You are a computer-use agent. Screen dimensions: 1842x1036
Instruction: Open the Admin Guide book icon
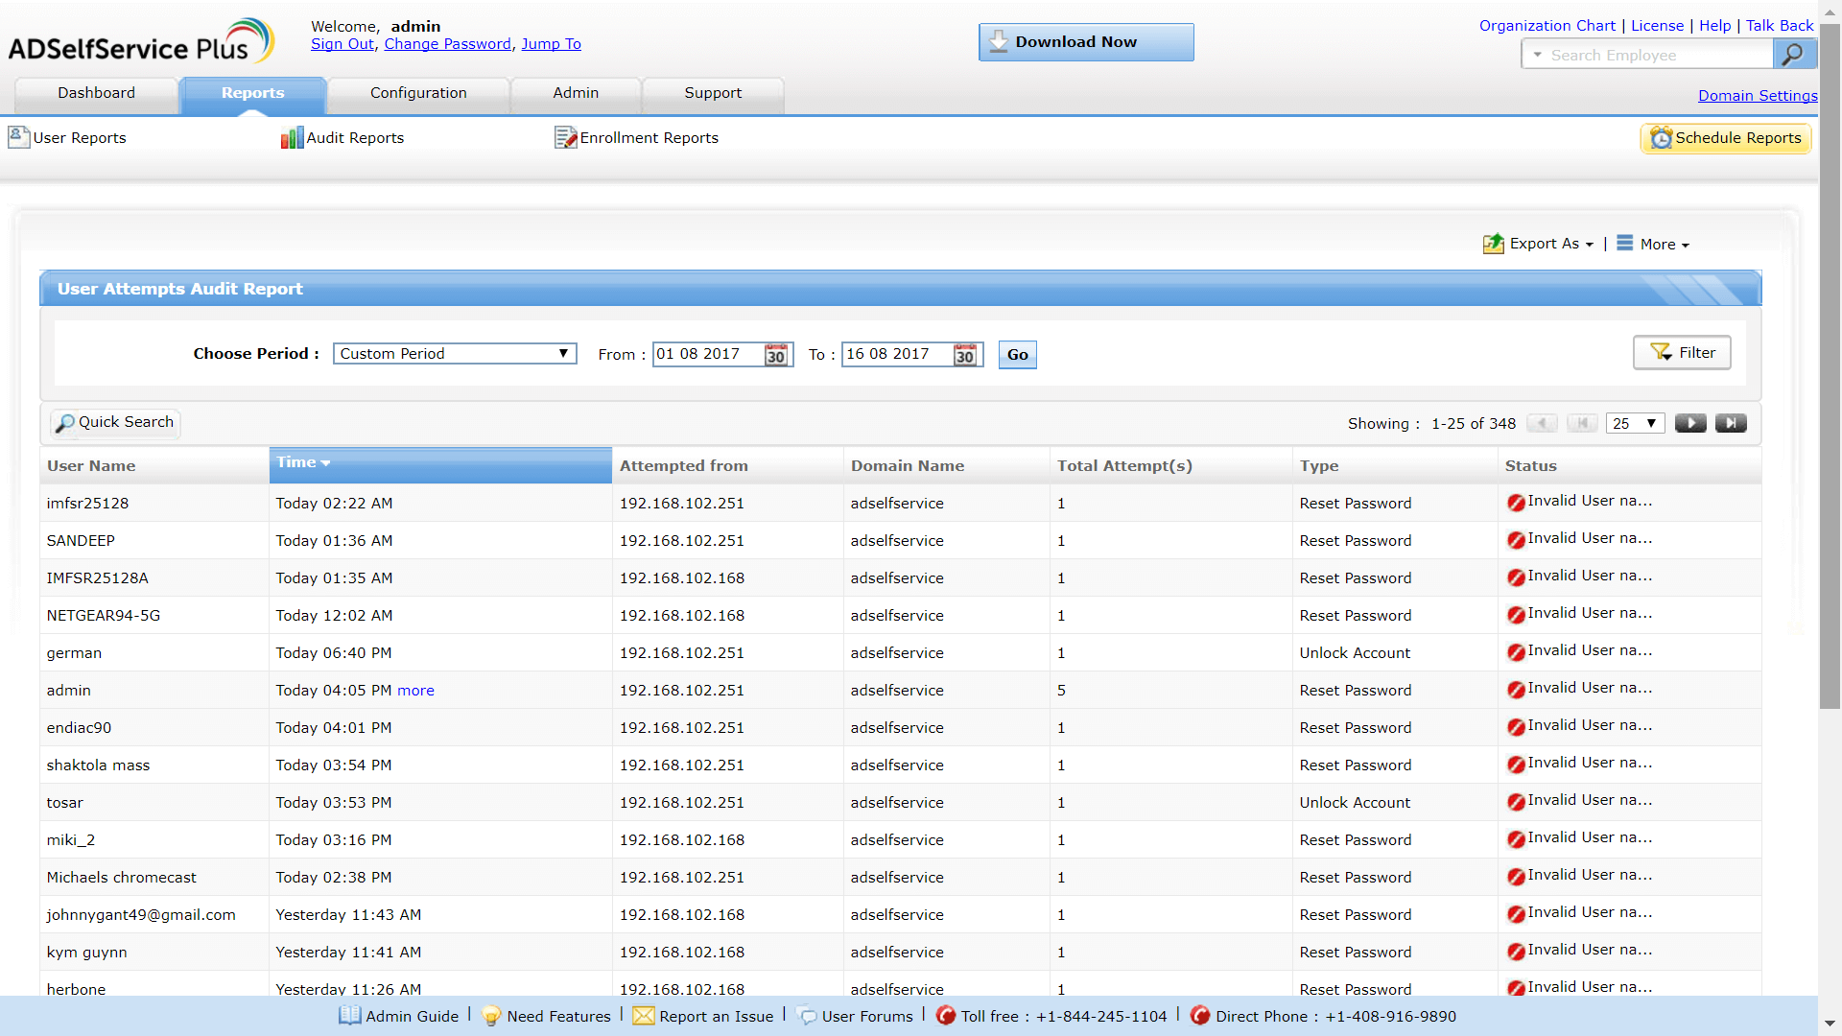click(349, 1016)
